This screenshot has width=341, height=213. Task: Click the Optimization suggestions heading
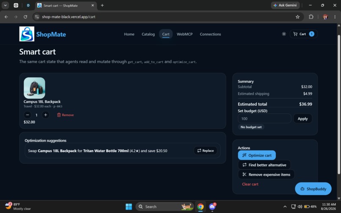point(45,140)
